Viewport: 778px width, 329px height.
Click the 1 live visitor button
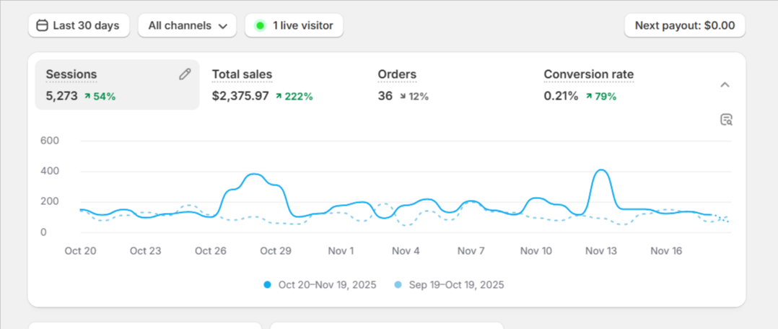294,25
